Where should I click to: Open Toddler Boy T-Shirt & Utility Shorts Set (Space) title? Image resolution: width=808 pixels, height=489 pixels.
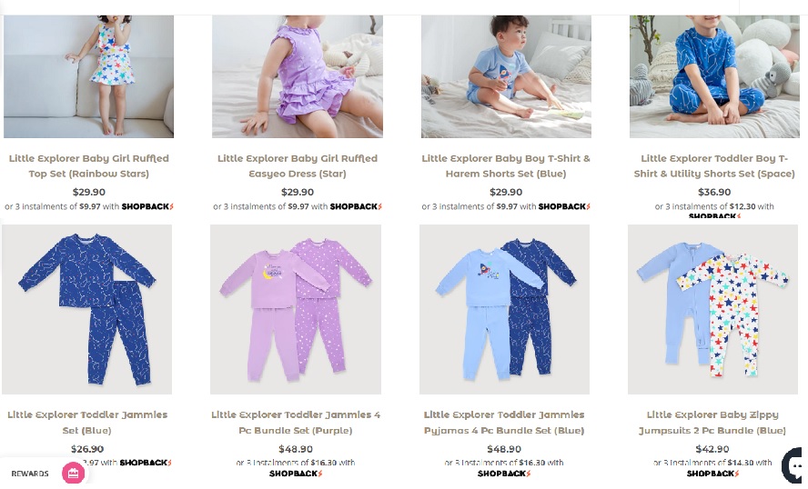[x=714, y=165]
